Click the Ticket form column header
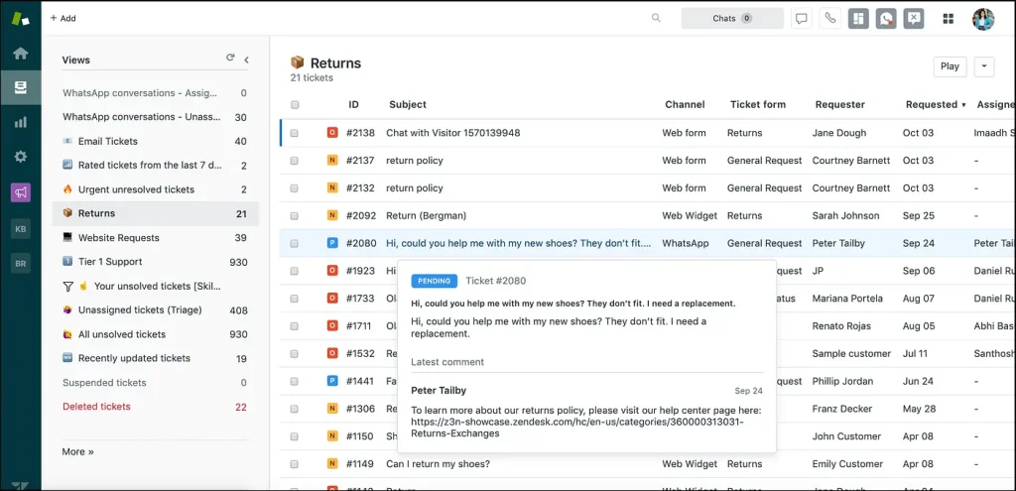The height and width of the screenshot is (491, 1016). pos(757,104)
